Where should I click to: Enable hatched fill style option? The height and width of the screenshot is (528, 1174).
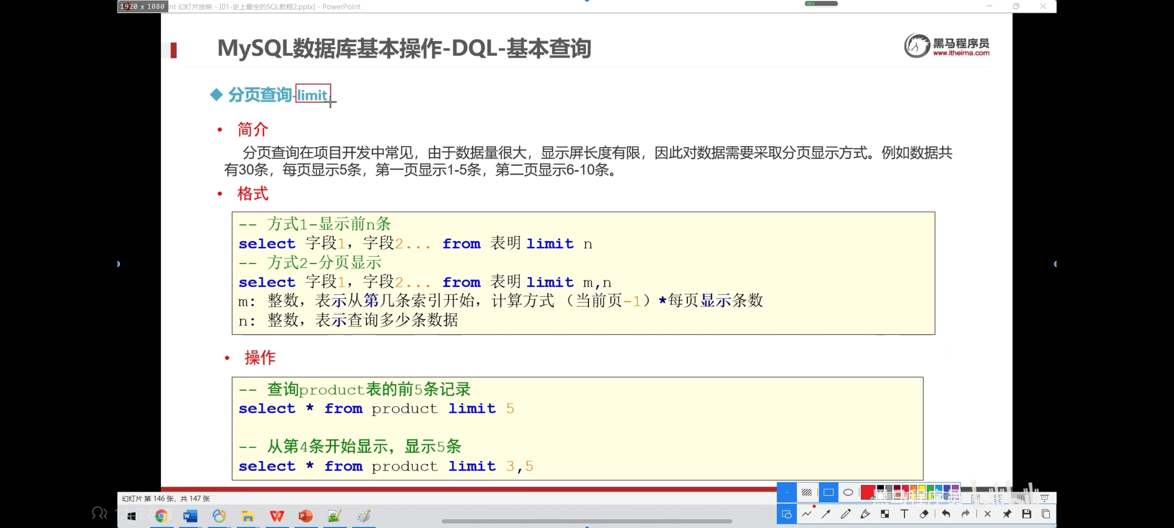807,492
